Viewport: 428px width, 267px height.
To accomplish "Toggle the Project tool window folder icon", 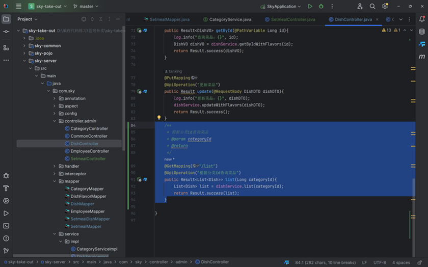I will tap(6, 19).
